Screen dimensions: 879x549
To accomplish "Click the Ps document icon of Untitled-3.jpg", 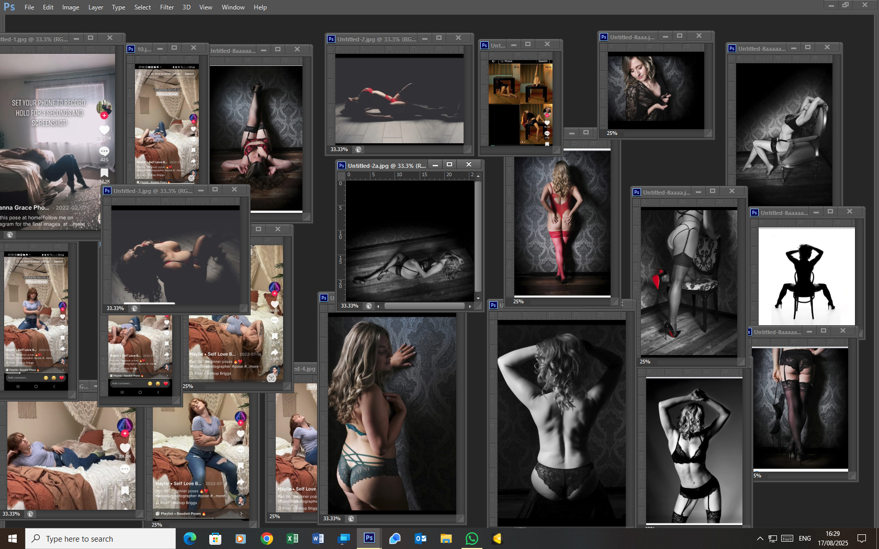I will (107, 191).
